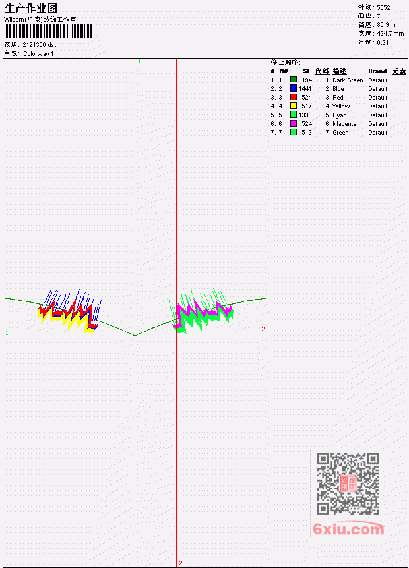Click the 'Brand' column header
The width and height of the screenshot is (409, 568).
377,71
